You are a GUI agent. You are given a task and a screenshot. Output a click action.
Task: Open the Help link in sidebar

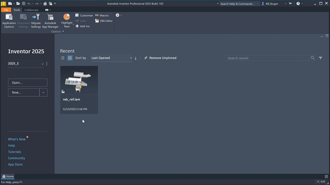point(12,145)
